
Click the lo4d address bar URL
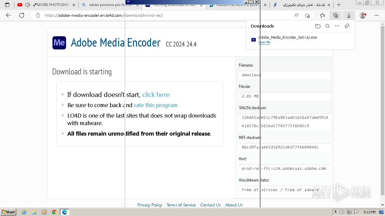[104, 15]
